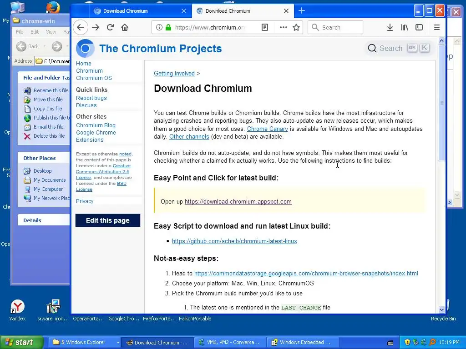
Task: Go back with Firefox back arrow
Action: (81, 27)
